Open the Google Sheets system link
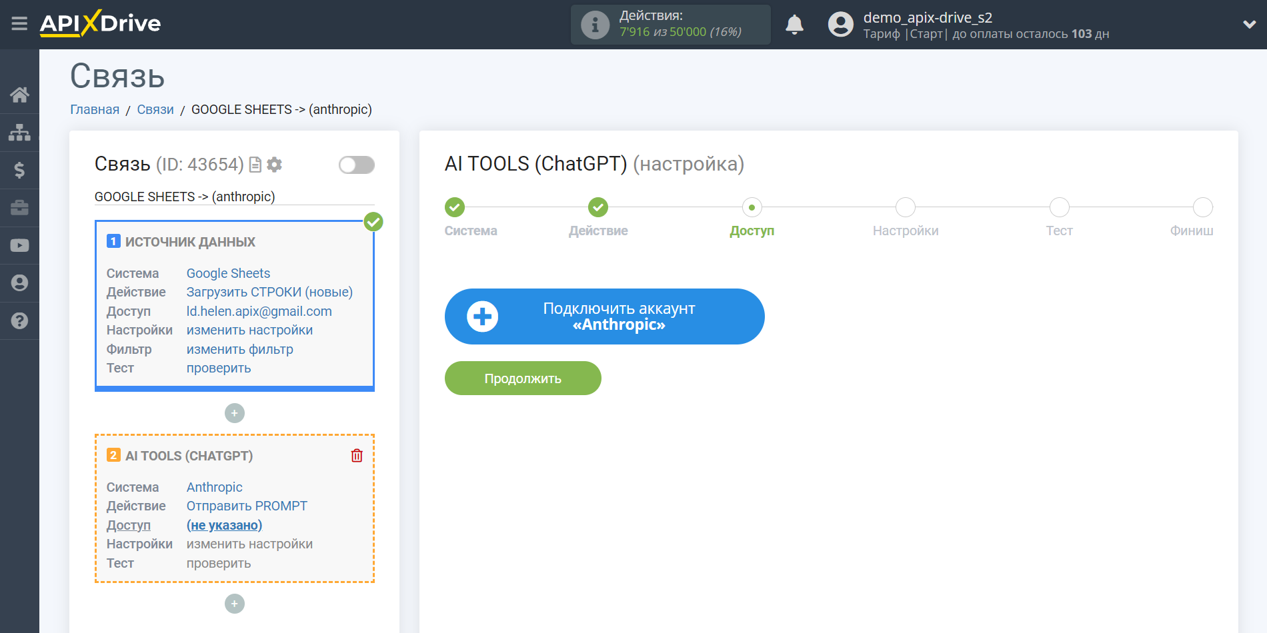Image resolution: width=1267 pixels, height=633 pixels. click(x=228, y=273)
